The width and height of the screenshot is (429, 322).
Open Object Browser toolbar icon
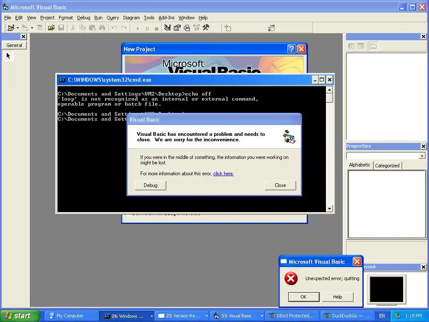[196, 28]
